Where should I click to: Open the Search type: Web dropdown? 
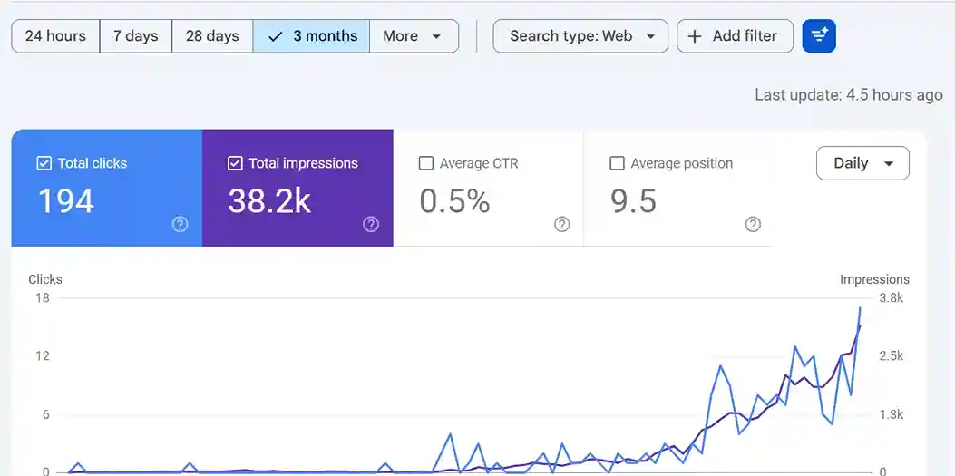tap(580, 36)
